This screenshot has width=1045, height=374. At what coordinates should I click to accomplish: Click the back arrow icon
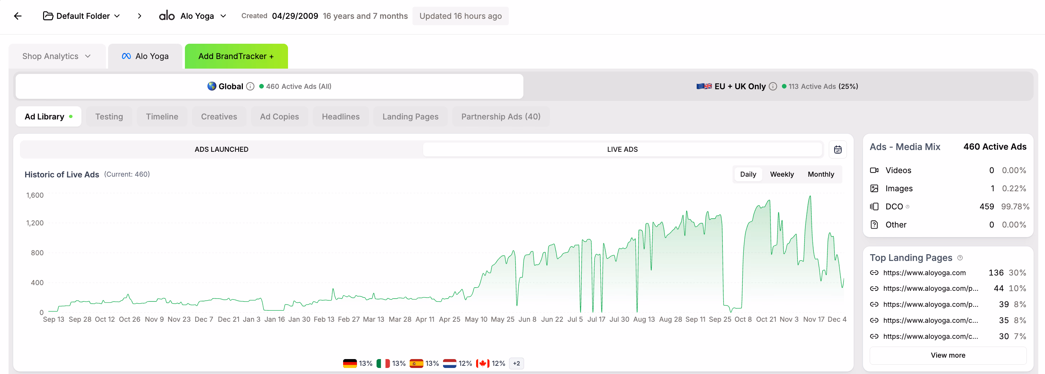18,16
